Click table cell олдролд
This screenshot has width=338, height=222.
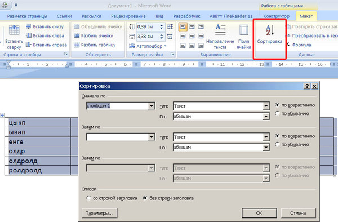pos(38,161)
